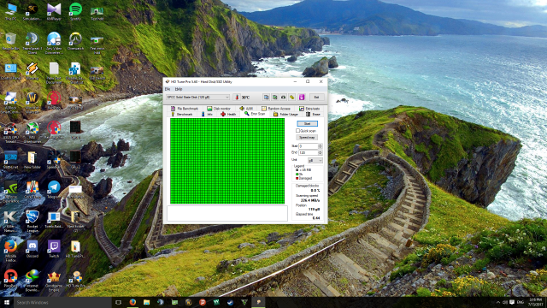The image size is (547, 308).
Task: Click the thermometer temperature icon in HD Tune
Action: click(238, 97)
